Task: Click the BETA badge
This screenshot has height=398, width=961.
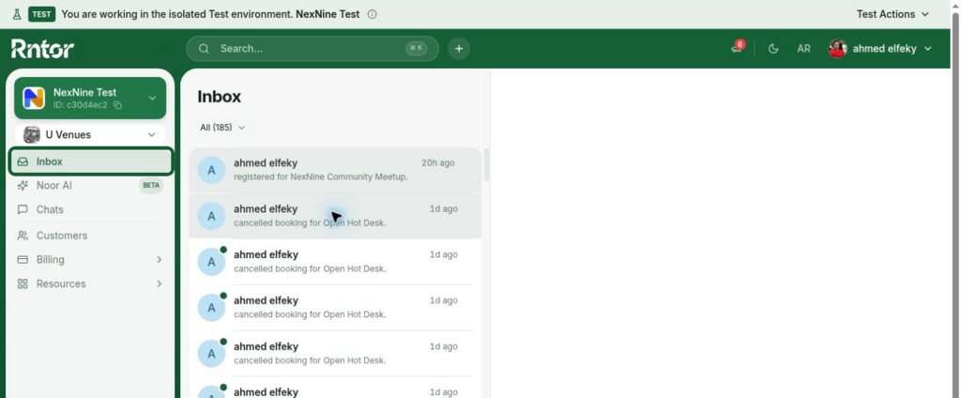Action: [x=151, y=185]
